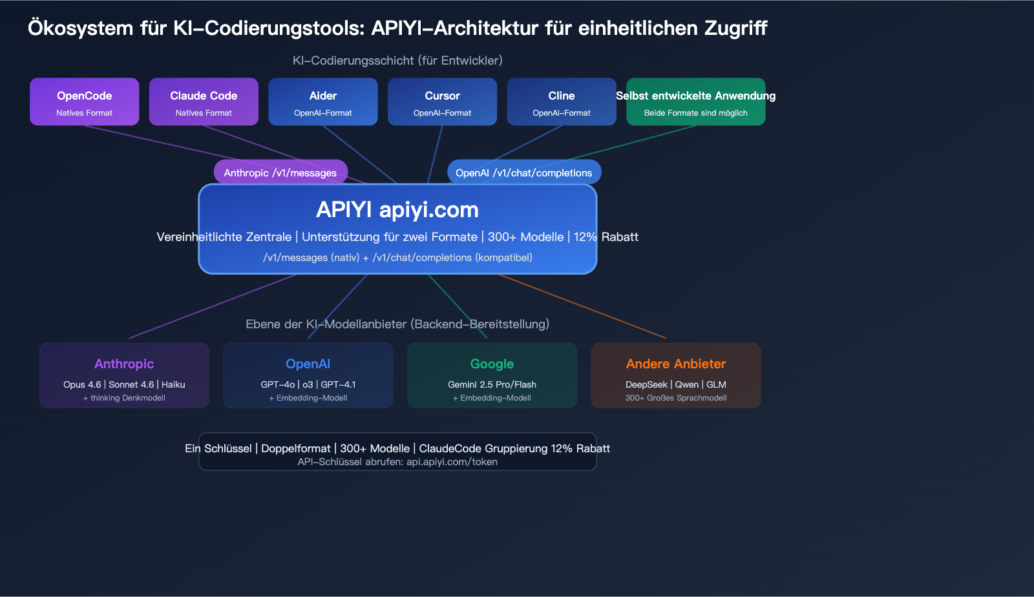
Task: Select the Google provider with Gemini 2.5
Action: pyautogui.click(x=492, y=375)
